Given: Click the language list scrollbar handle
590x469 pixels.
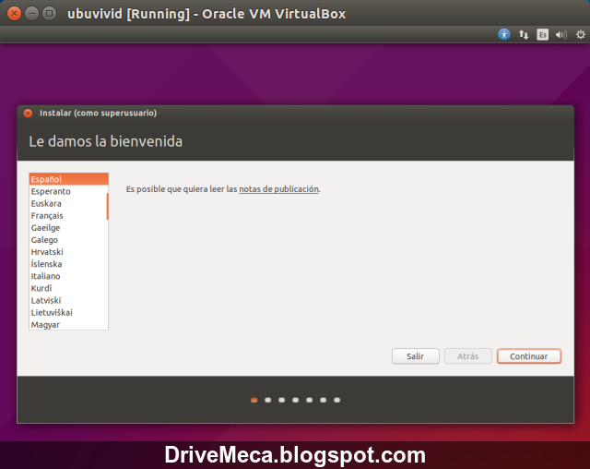Looking at the screenshot, I should [x=107, y=206].
